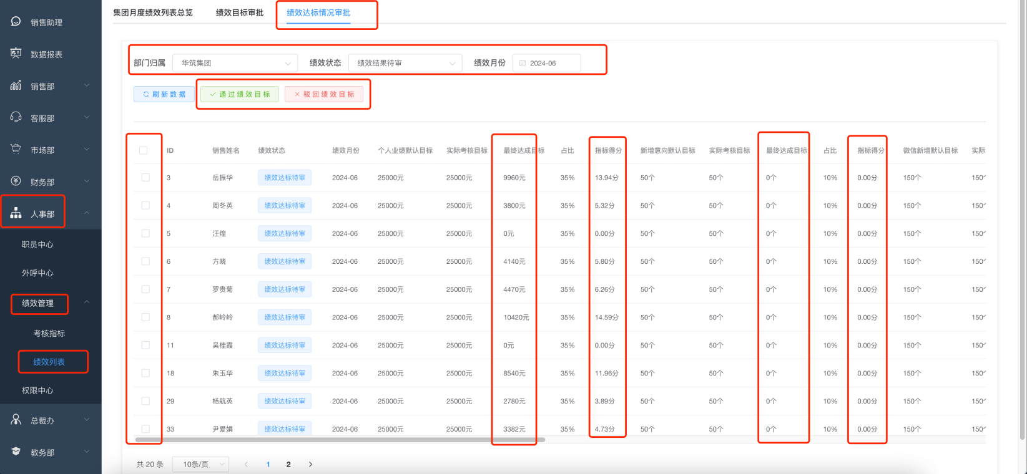Click the 绩效月份 date field showing 2024-06
This screenshot has width=1027, height=474.
click(x=547, y=63)
